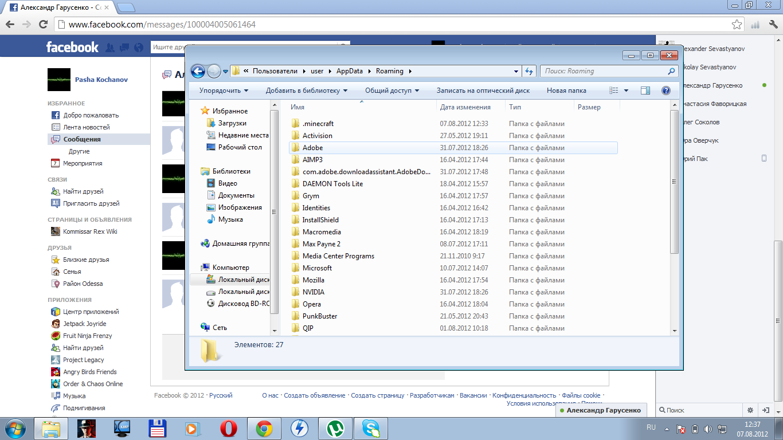Open Angry Birds Friends app
Viewport: 783px width, 440px height.
(x=89, y=372)
